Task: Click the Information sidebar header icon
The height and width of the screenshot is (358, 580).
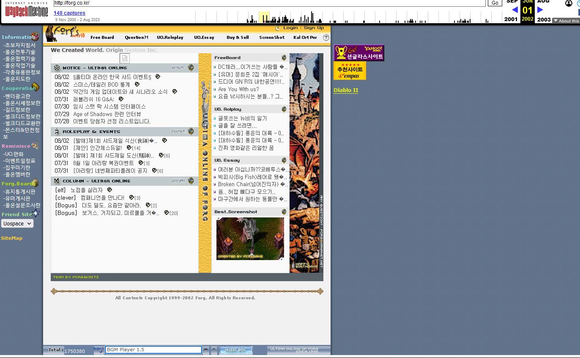Action: 35,37
